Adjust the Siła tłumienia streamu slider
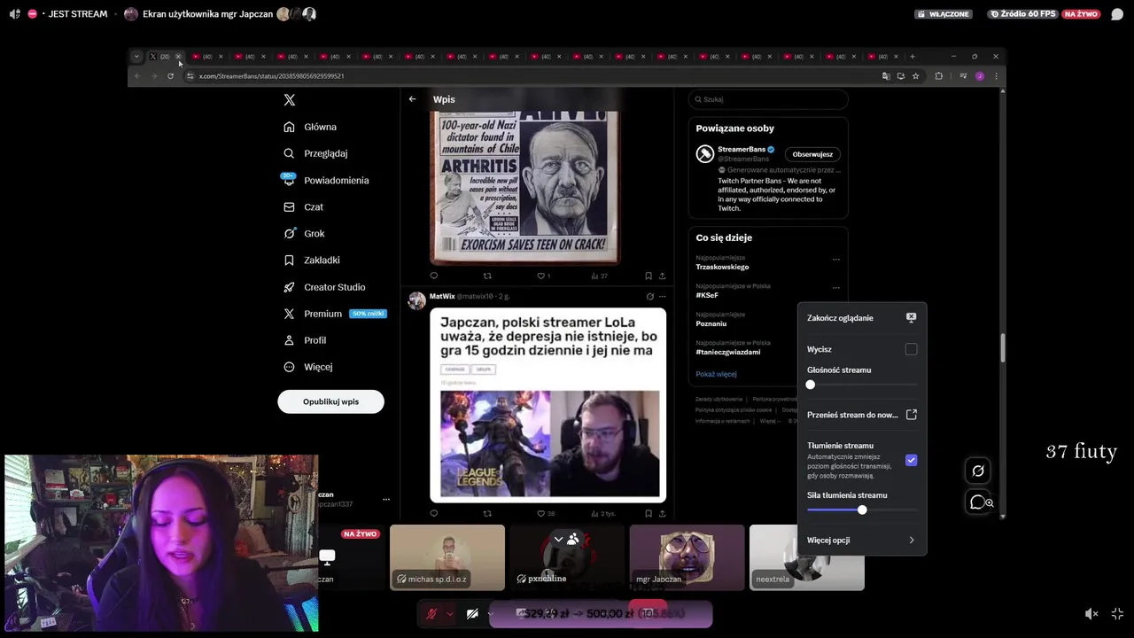Screen dimensions: 1134x638 (x=862, y=510)
